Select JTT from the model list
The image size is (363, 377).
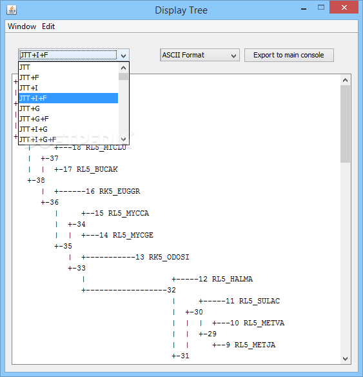click(x=68, y=67)
